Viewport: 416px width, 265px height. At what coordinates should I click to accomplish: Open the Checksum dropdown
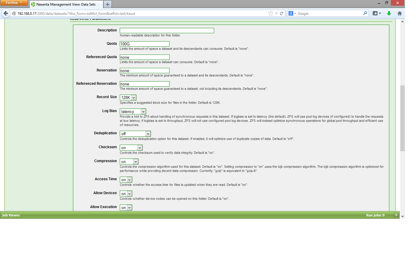[131, 148]
